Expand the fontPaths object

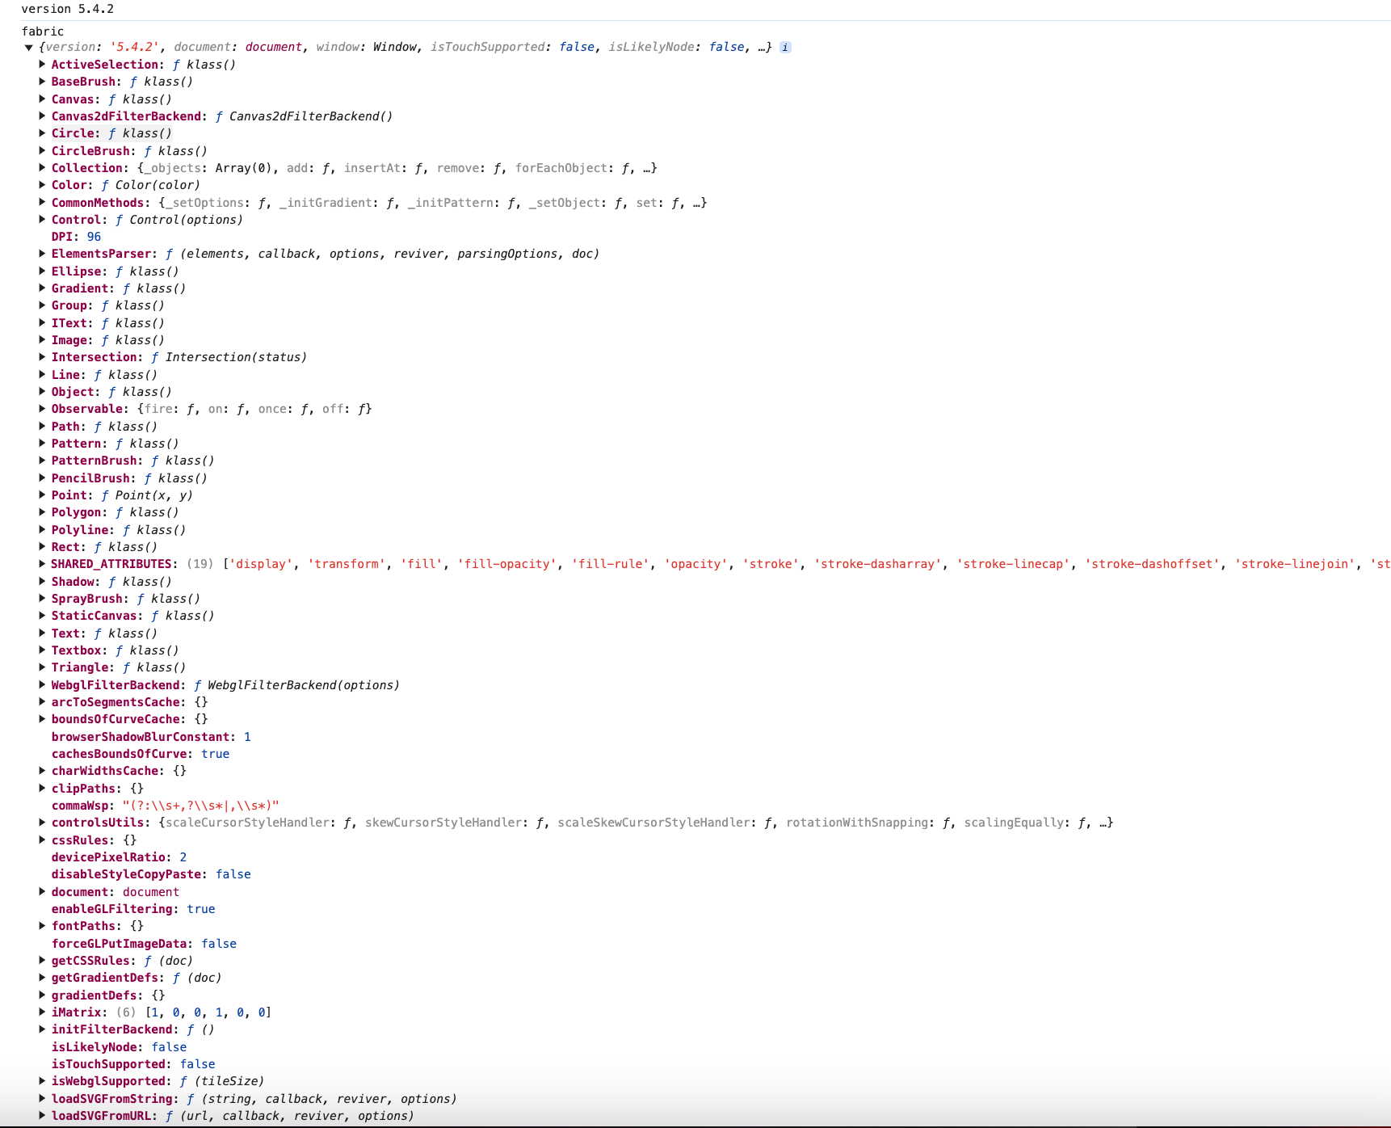coord(42,926)
